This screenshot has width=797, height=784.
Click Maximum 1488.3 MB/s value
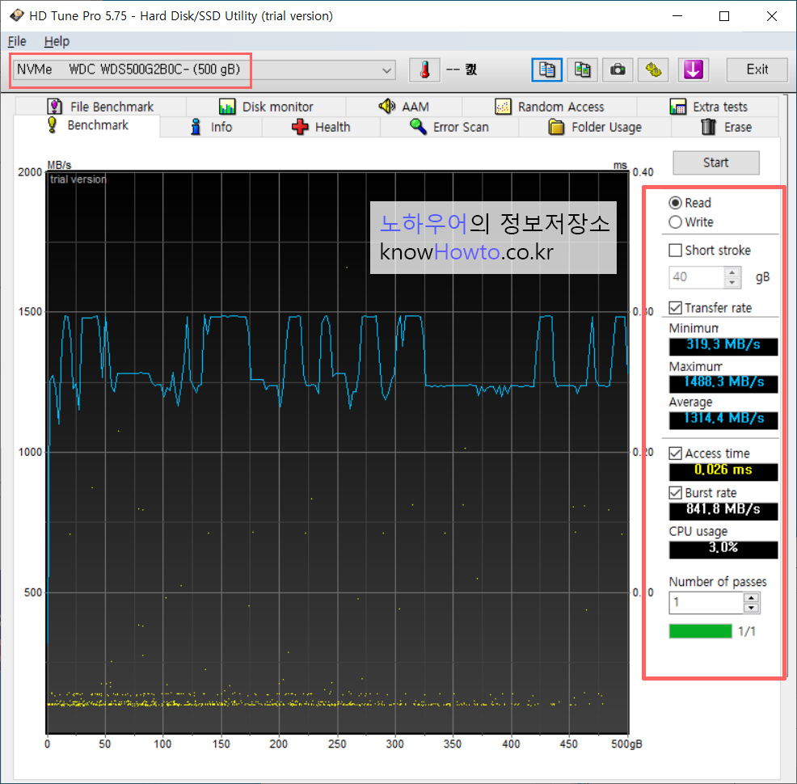pyautogui.click(x=723, y=382)
